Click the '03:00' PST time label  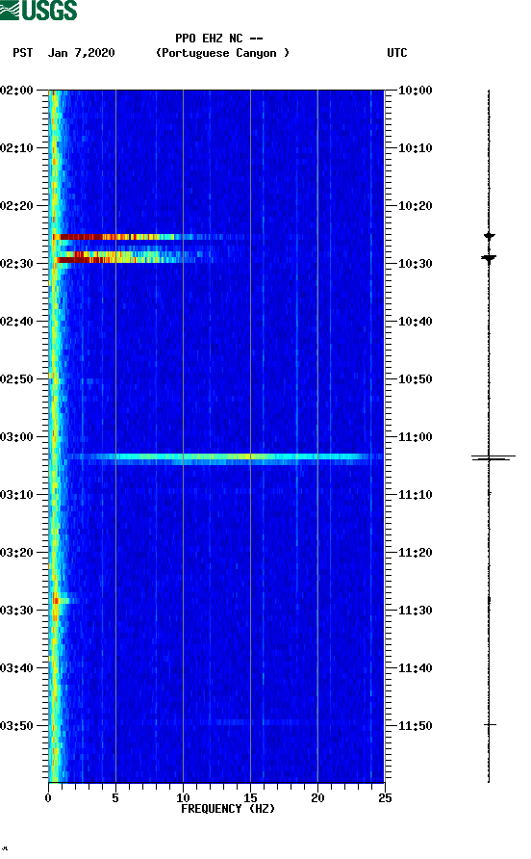[17, 437]
